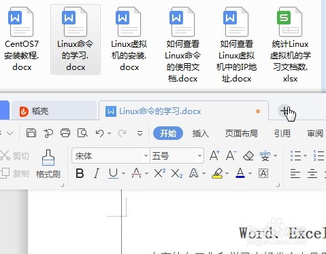Click the redo arrow
This screenshot has width=326, height=254.
[123, 133]
